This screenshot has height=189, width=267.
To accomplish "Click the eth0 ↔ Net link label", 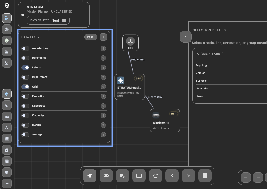I will pyautogui.click(x=137, y=60).
